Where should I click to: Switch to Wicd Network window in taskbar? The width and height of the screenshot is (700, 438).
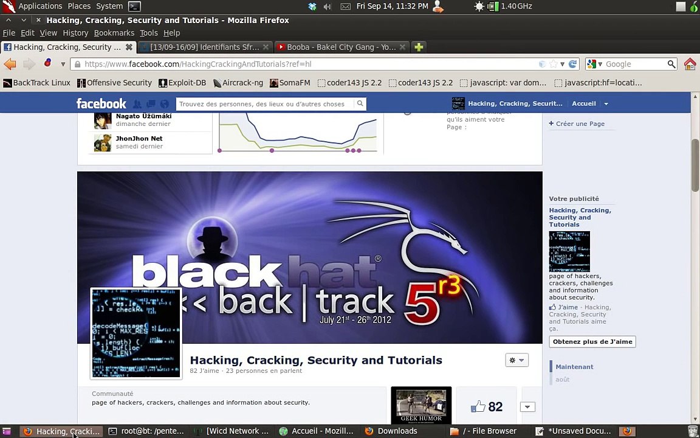click(x=232, y=431)
